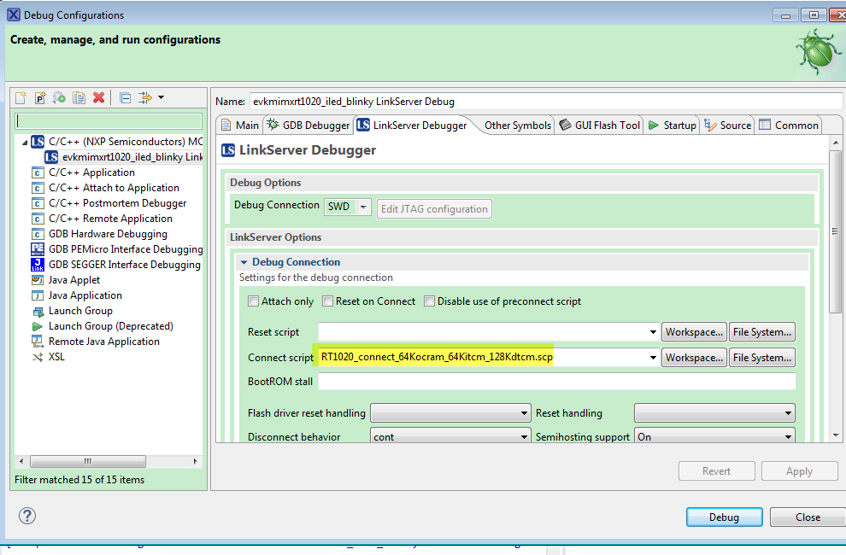
Task: Switch to the Startup tab
Action: (672, 126)
